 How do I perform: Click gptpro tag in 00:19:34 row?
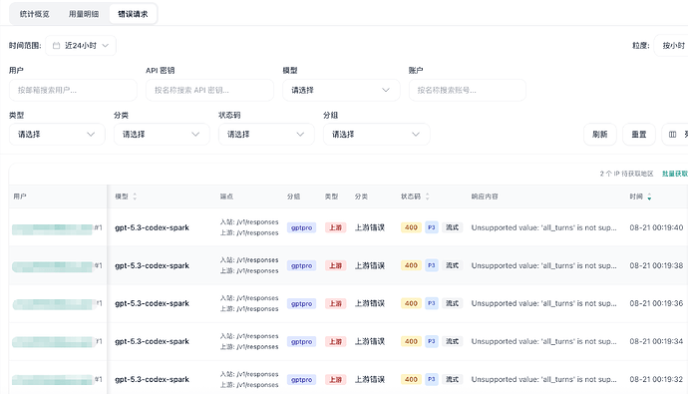pos(301,341)
